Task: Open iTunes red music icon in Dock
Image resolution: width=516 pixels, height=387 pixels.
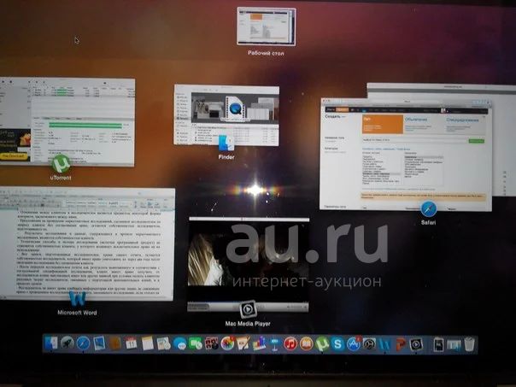Action: pos(290,343)
